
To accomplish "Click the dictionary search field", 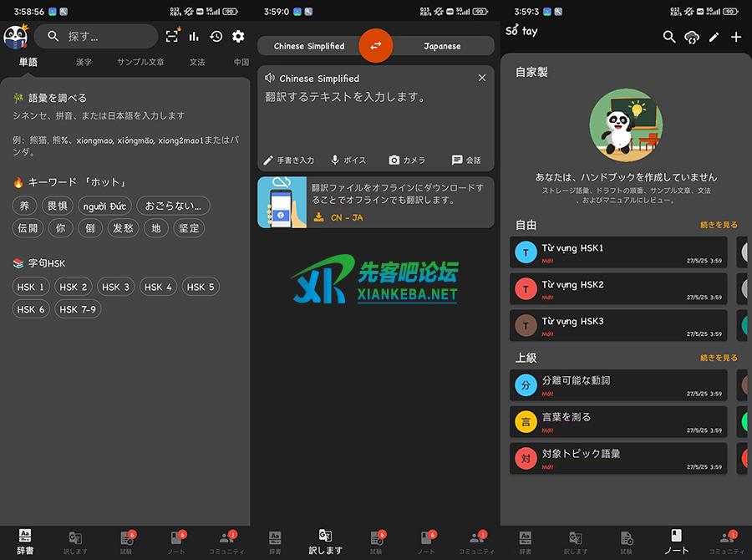I will click(99, 37).
